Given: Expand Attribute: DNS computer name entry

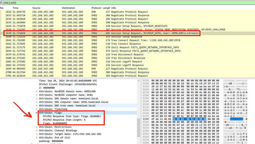Looking at the screenshot, I should point(37,102).
